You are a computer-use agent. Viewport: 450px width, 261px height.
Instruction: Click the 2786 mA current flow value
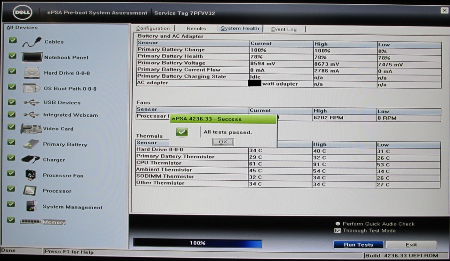click(x=327, y=71)
